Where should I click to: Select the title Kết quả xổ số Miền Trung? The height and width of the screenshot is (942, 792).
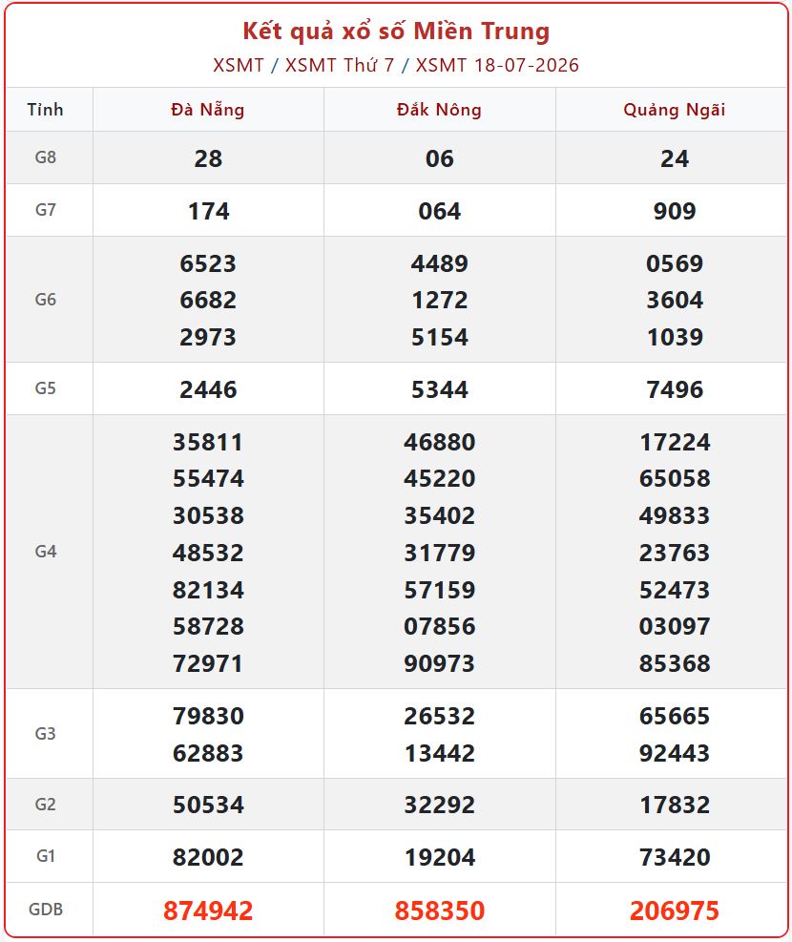click(396, 31)
